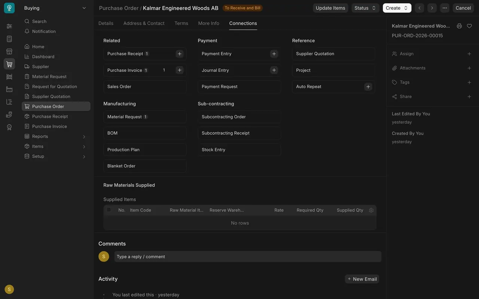The image size is (479, 299).
Task: Open the Buying workspace dropdown
Action: 55,8
